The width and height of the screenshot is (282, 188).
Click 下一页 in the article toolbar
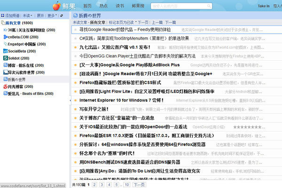coord(143,23)
